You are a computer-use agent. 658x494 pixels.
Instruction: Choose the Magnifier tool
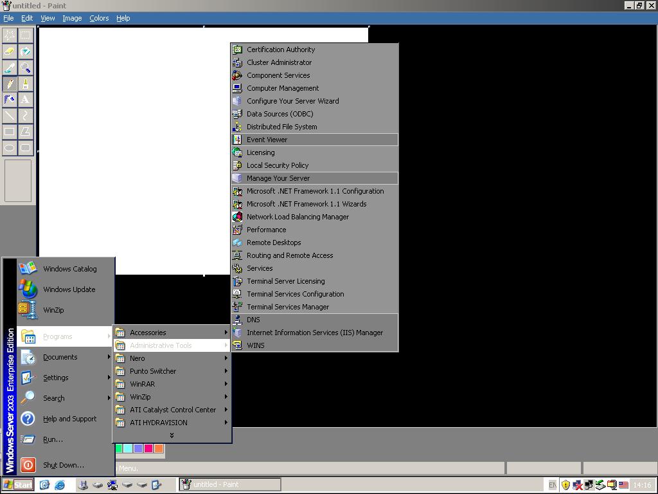[25, 68]
